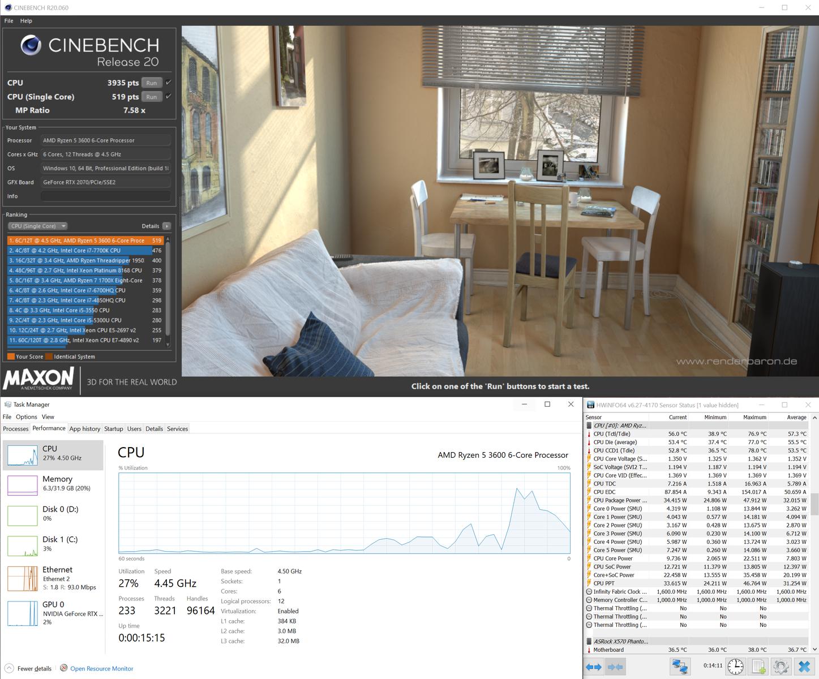Screen dimensions: 819x679
Task: Toggle the checkmark next to the CPU test
Action: [x=168, y=83]
